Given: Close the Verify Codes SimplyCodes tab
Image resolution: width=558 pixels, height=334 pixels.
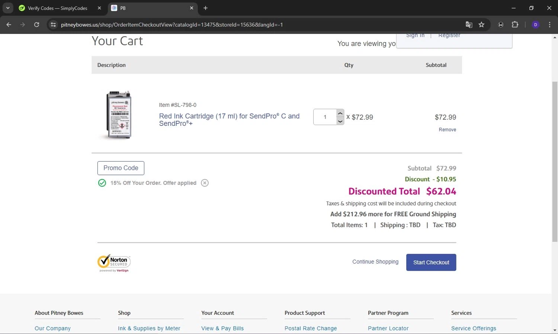Looking at the screenshot, I should click(x=99, y=8).
